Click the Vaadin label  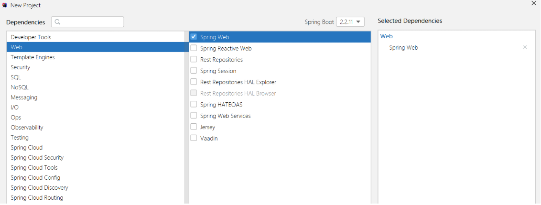209,138
